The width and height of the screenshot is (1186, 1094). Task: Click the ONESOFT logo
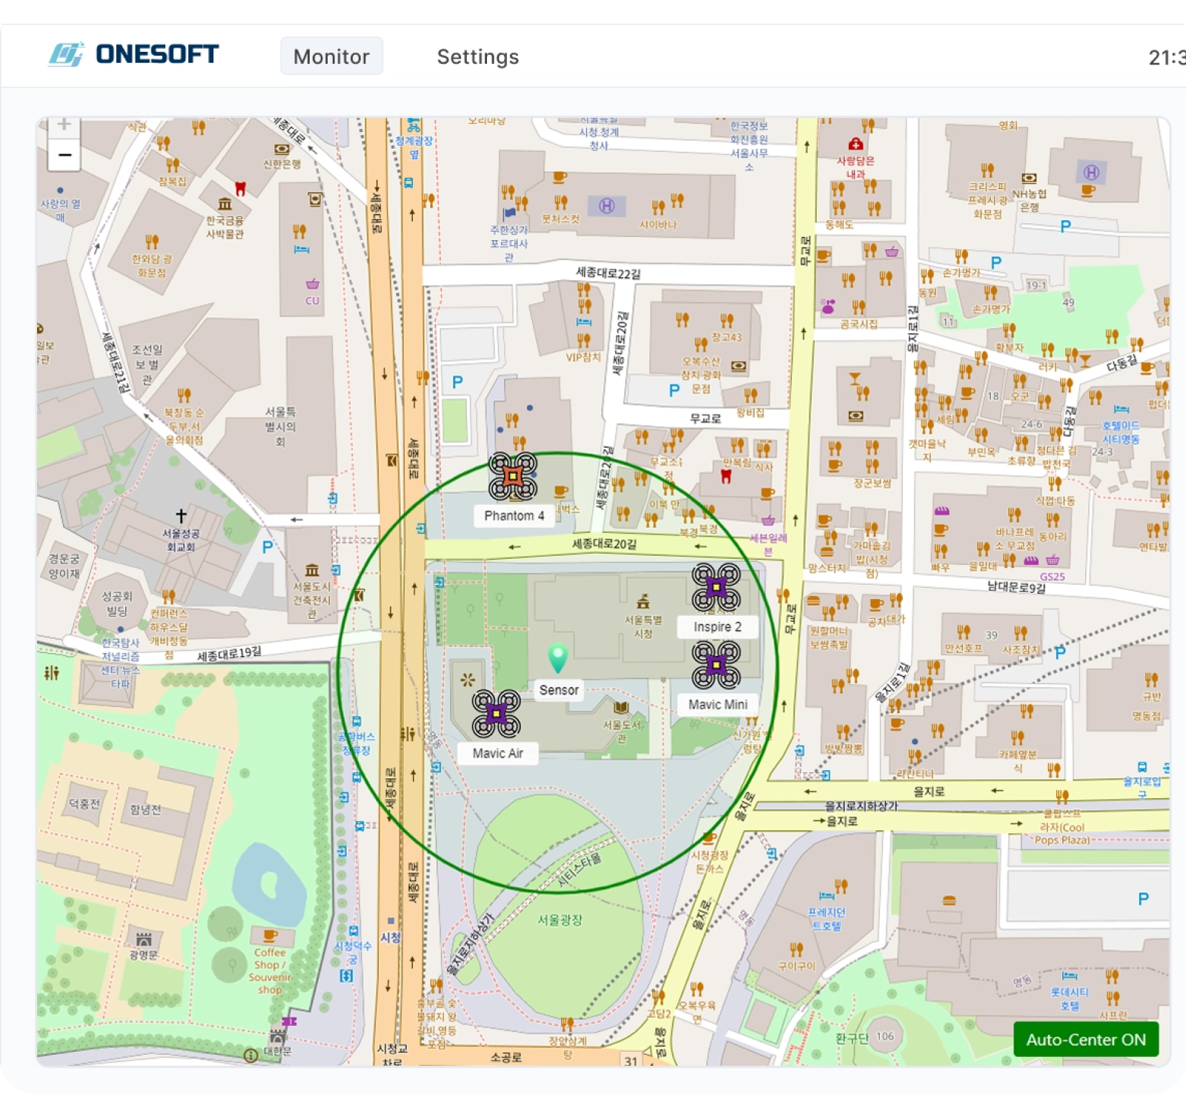133,54
